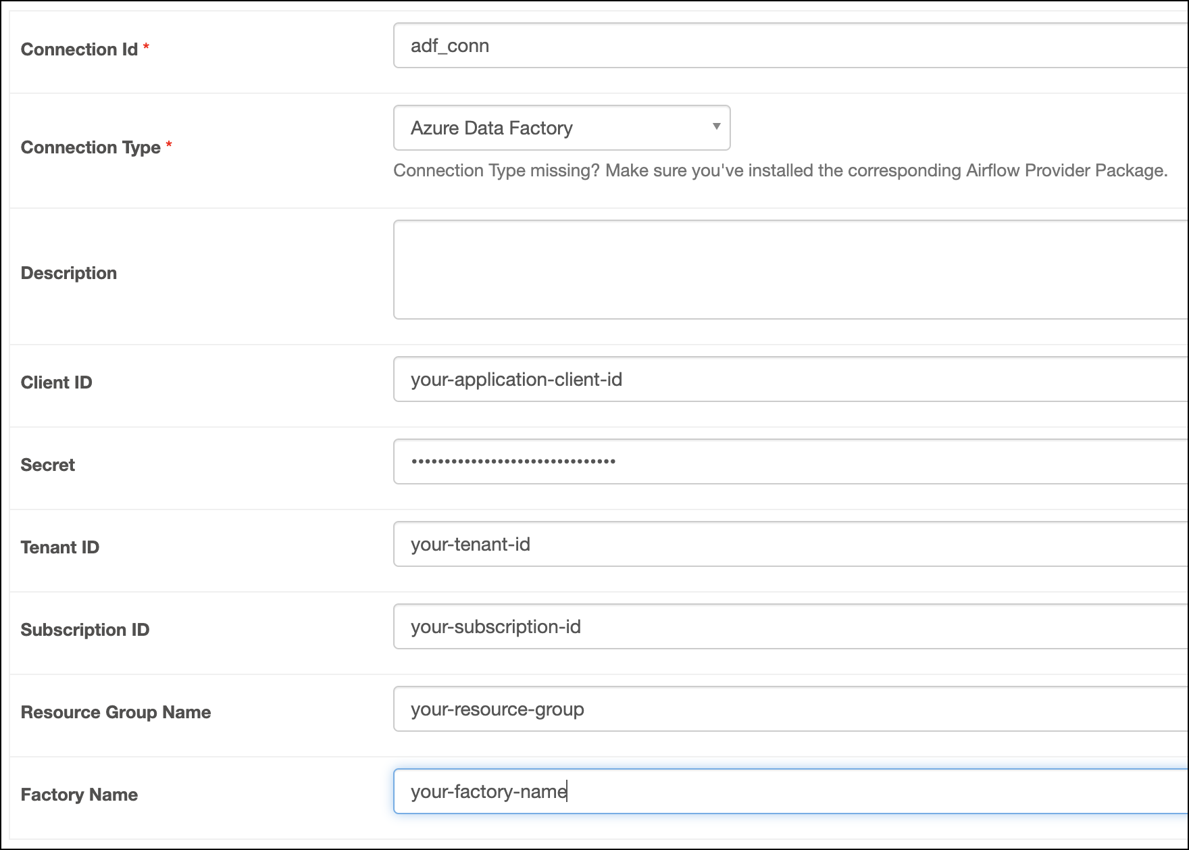
Task: Click the your-subscription-id value
Action: point(496,627)
